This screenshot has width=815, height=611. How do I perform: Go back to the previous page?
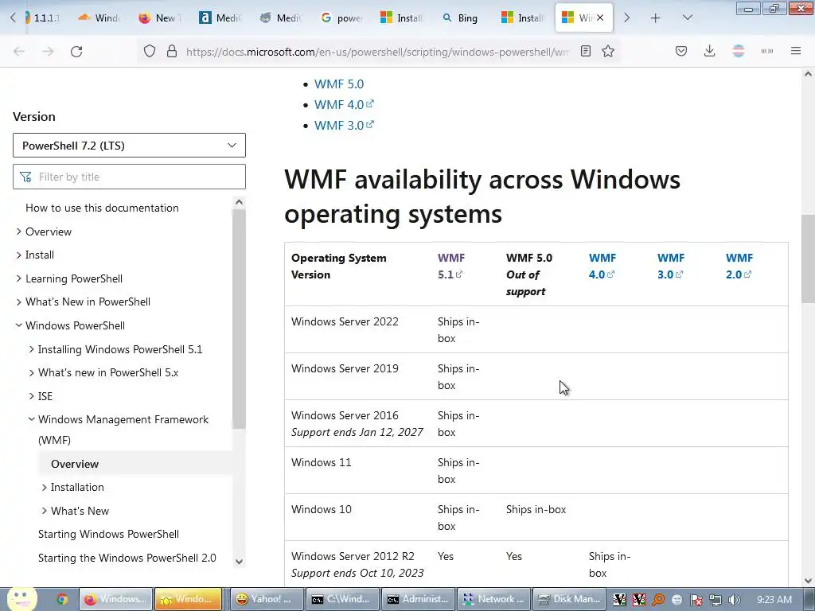[19, 52]
